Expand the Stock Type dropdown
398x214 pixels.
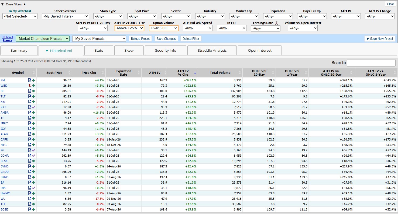108,16
